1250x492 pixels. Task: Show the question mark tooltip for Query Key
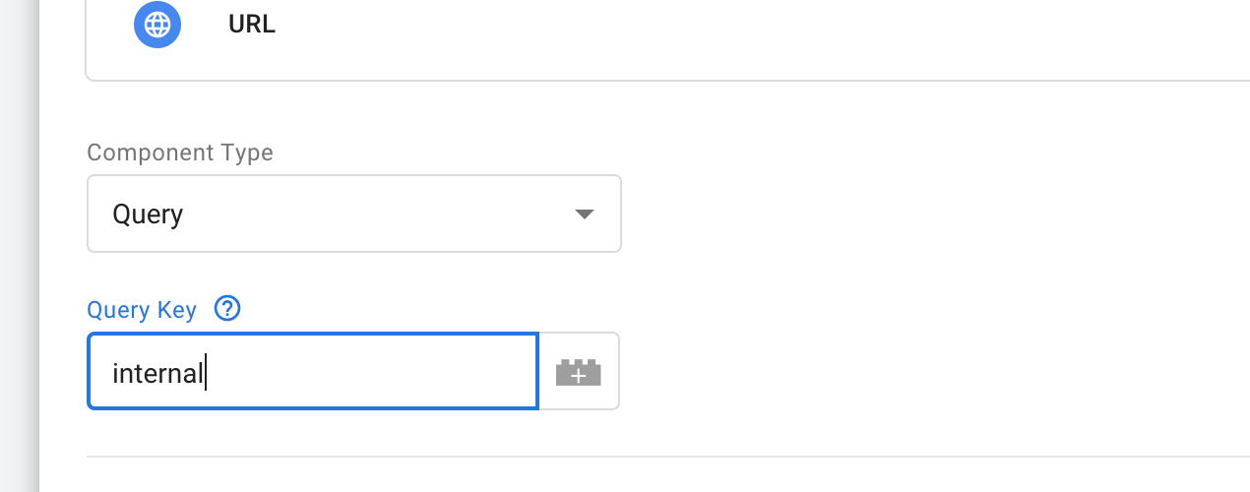pos(227,309)
